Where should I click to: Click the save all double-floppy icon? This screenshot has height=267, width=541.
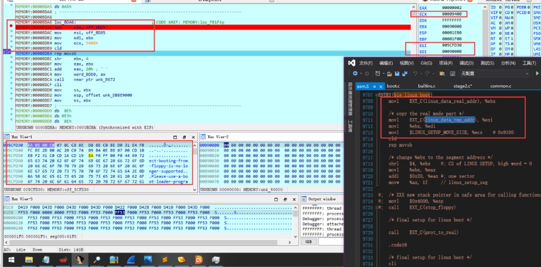tap(405, 74)
